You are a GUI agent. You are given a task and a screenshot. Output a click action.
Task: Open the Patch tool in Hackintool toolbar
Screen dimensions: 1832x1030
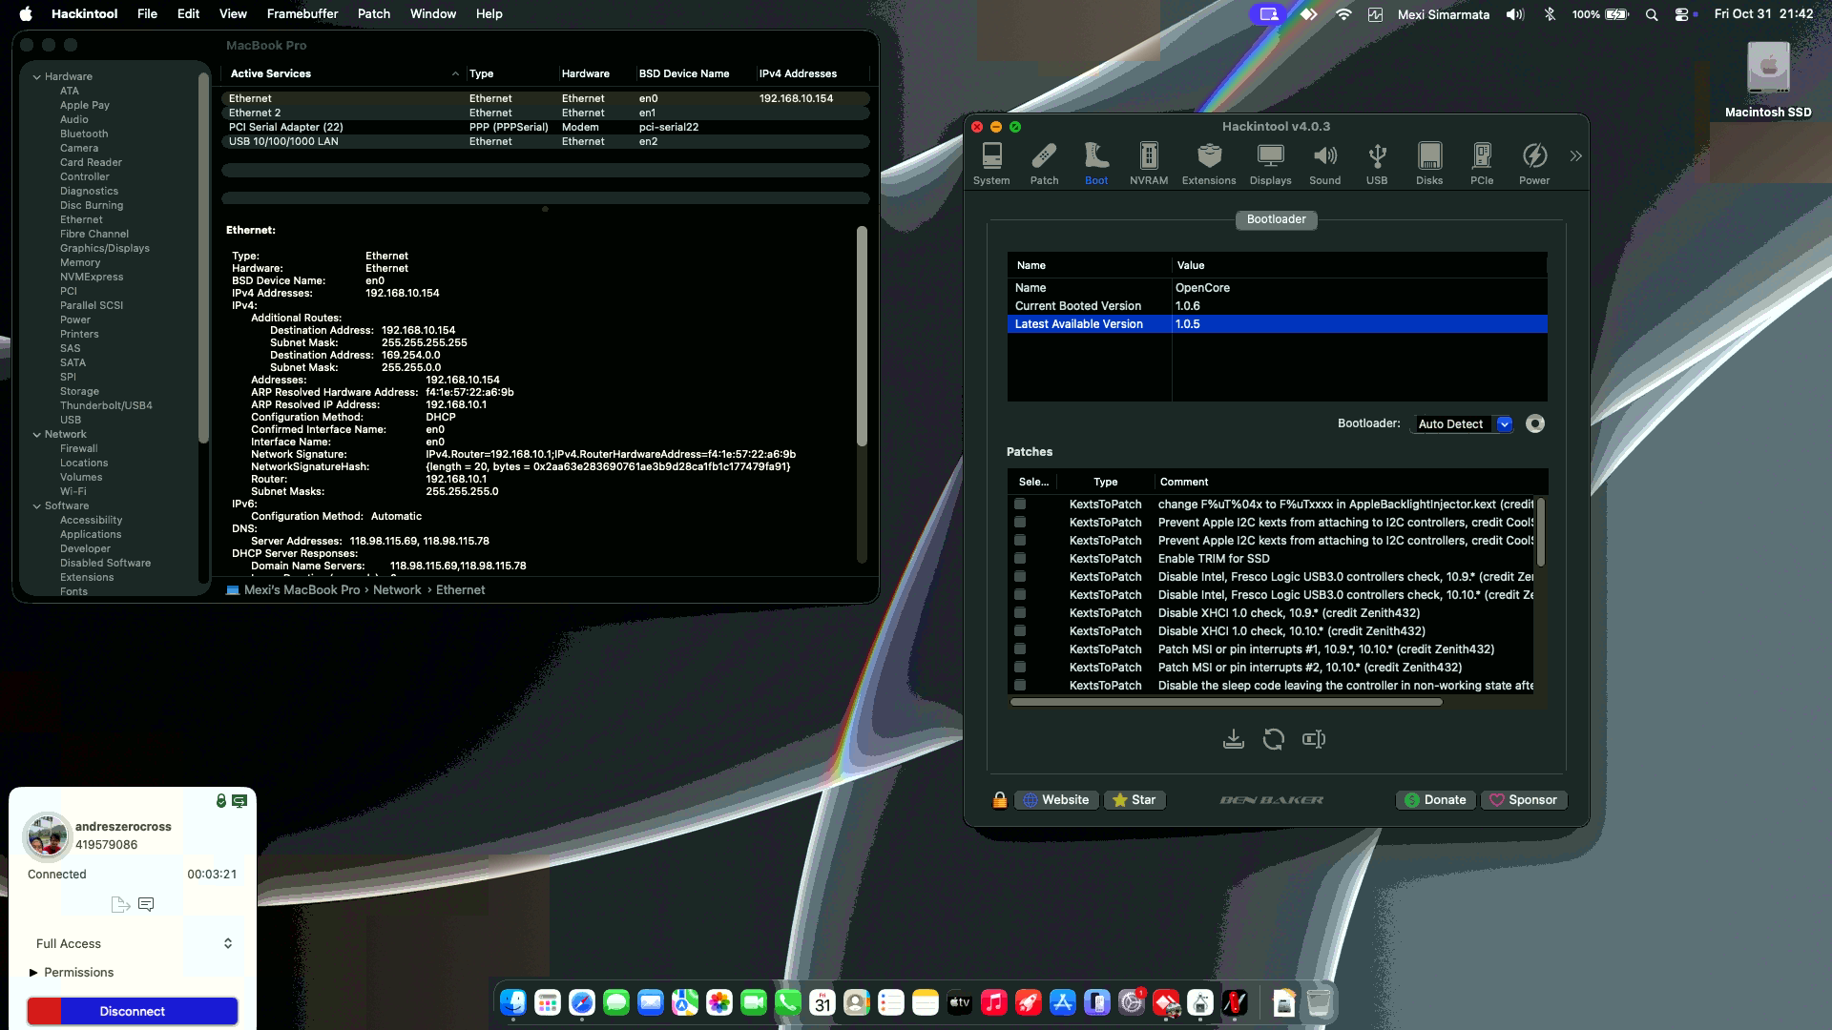(x=1044, y=163)
